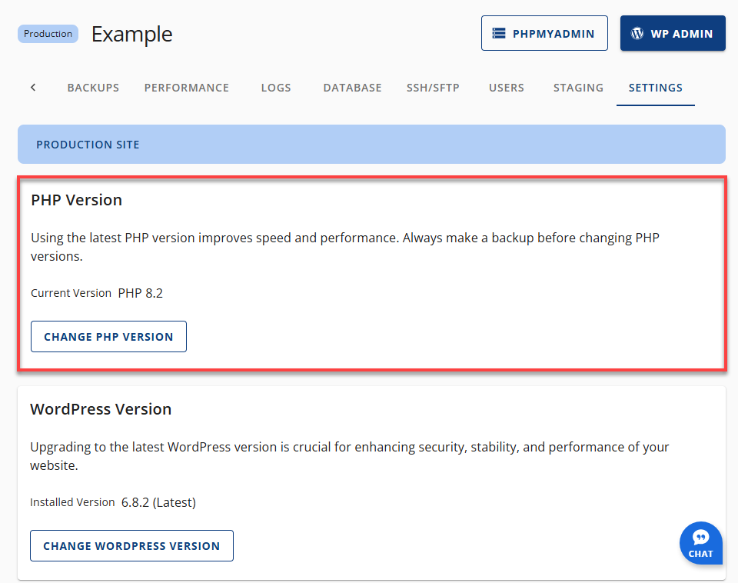Click the WordPress logo in WP Admin button

[x=637, y=33]
